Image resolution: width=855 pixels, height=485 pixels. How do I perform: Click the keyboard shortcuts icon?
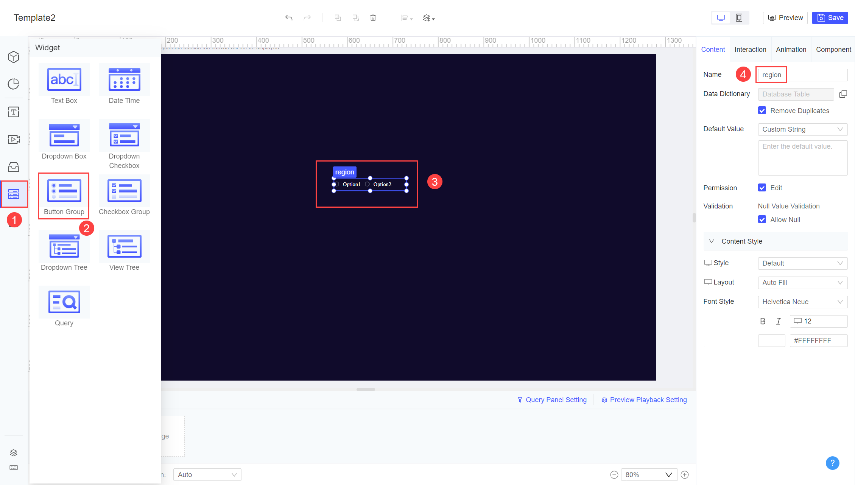click(14, 468)
